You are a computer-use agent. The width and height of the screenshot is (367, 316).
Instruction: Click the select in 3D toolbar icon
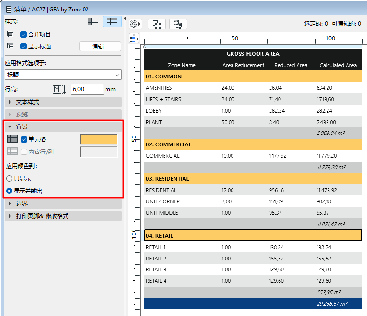[178, 24]
